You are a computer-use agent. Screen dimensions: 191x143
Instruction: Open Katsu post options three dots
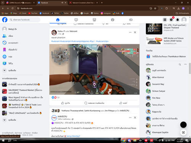(130, 32)
